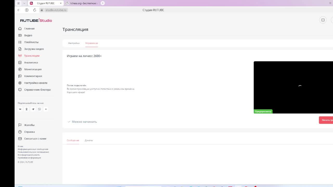The image size is (333, 187).
Task: Click the stream preview video player
Action: click(293, 87)
